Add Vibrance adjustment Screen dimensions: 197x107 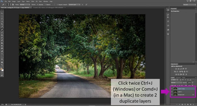tap(186, 69)
